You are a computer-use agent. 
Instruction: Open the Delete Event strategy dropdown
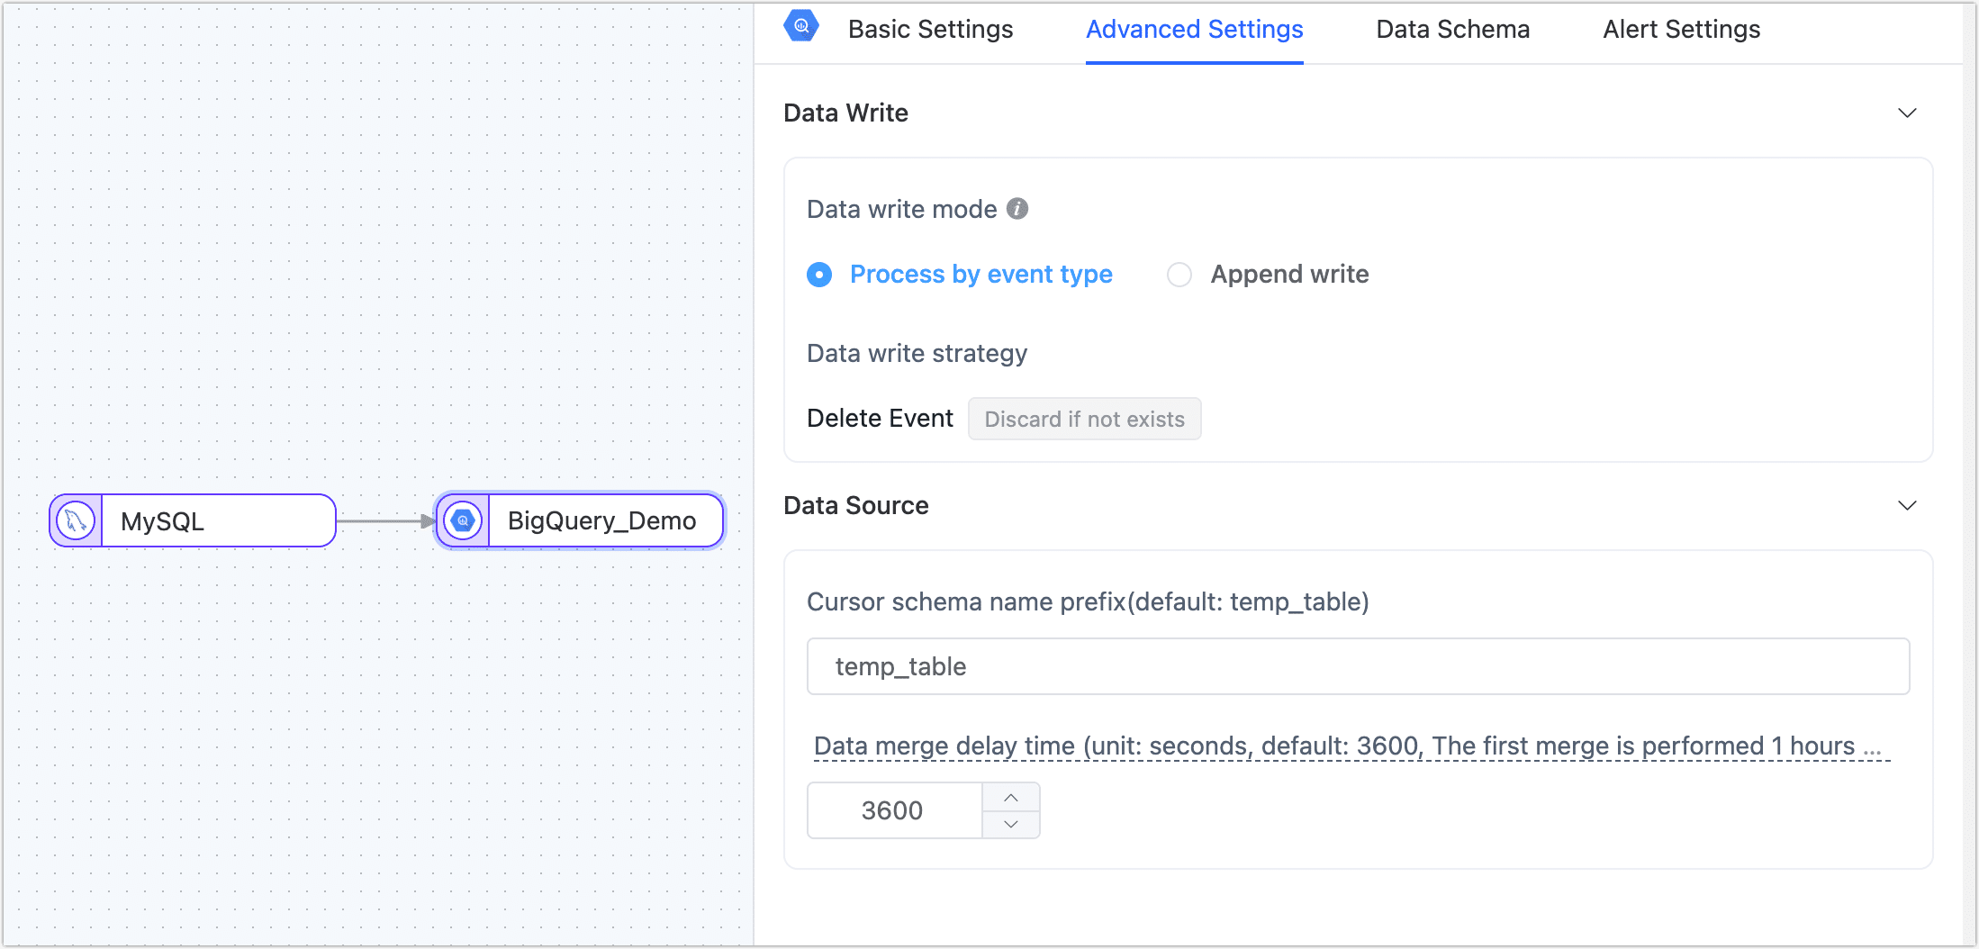[x=1084, y=419]
